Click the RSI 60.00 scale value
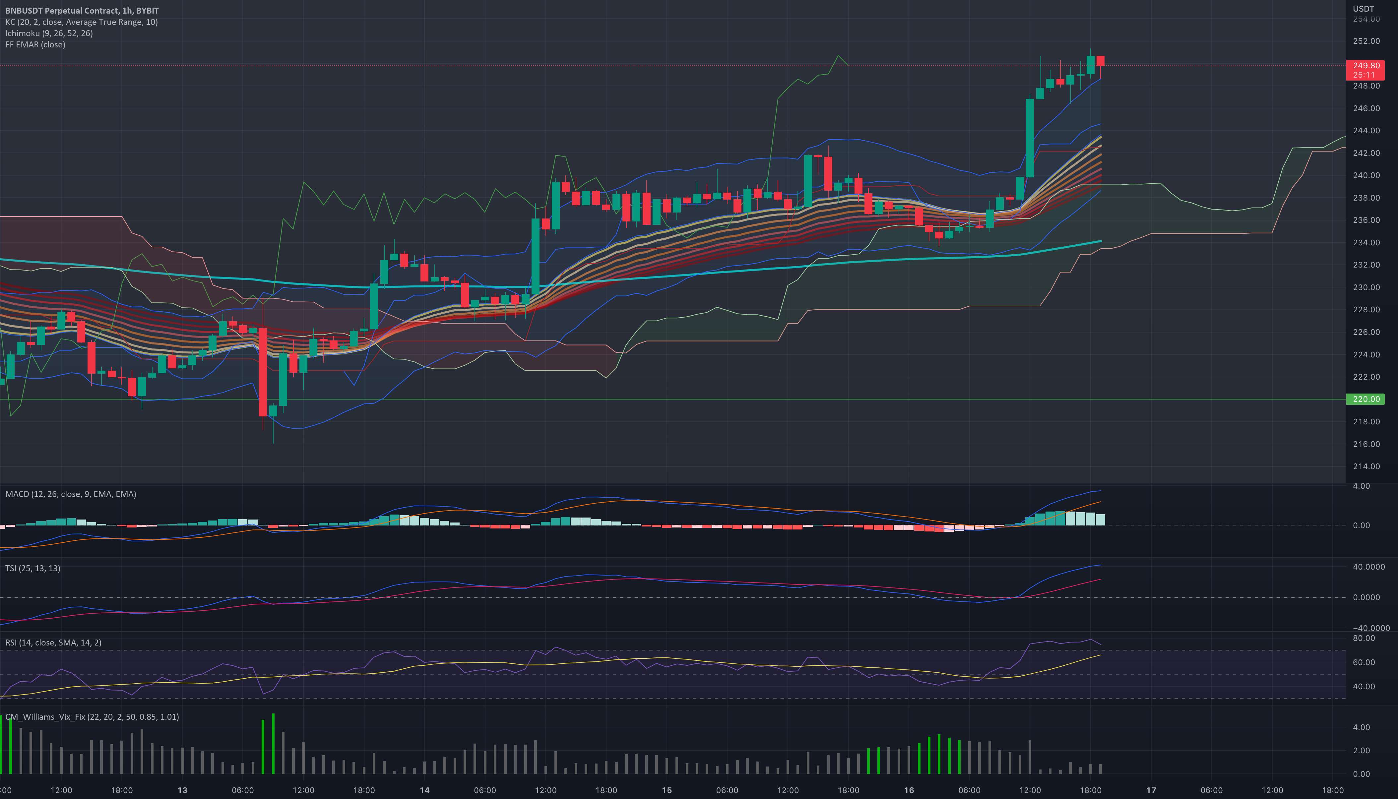The image size is (1398, 799). click(1364, 662)
